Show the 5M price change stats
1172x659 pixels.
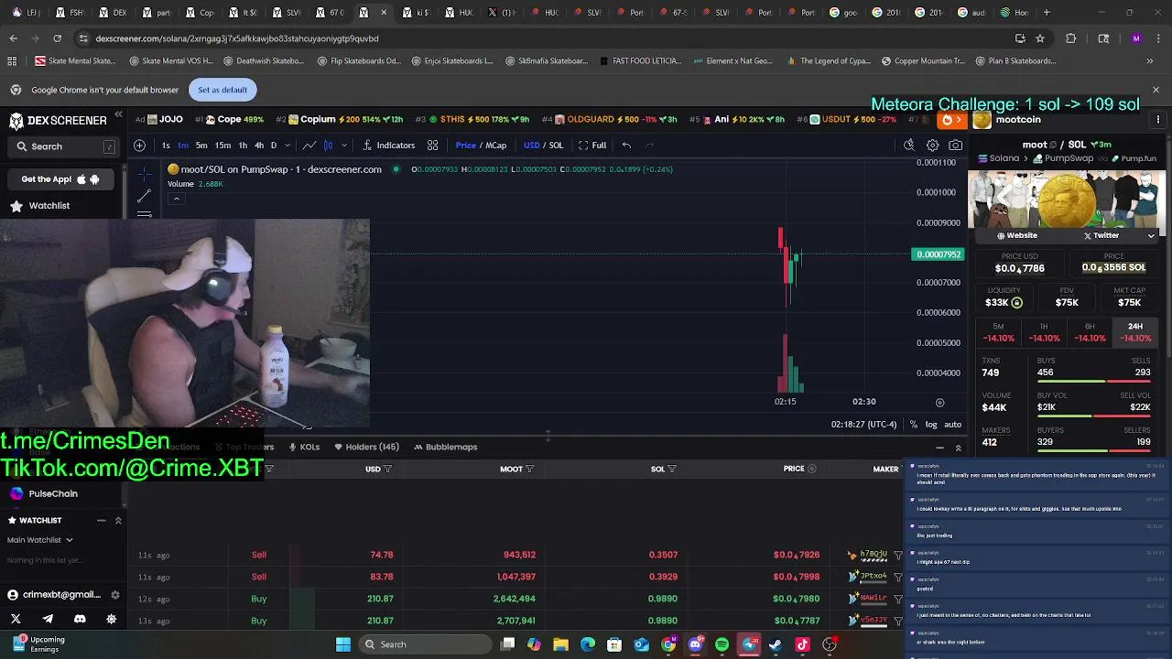pos(998,332)
